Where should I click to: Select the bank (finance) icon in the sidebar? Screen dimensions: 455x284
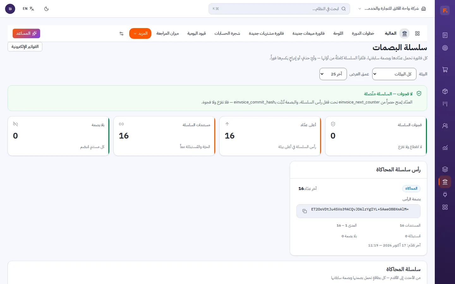(x=445, y=182)
